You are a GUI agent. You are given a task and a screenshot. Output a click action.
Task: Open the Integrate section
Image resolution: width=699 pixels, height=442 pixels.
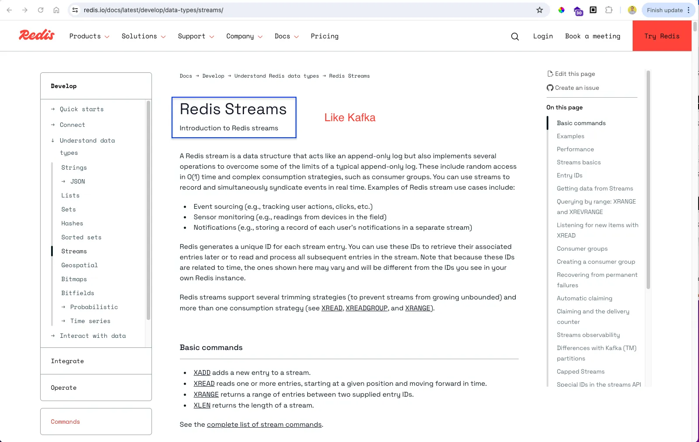point(96,361)
